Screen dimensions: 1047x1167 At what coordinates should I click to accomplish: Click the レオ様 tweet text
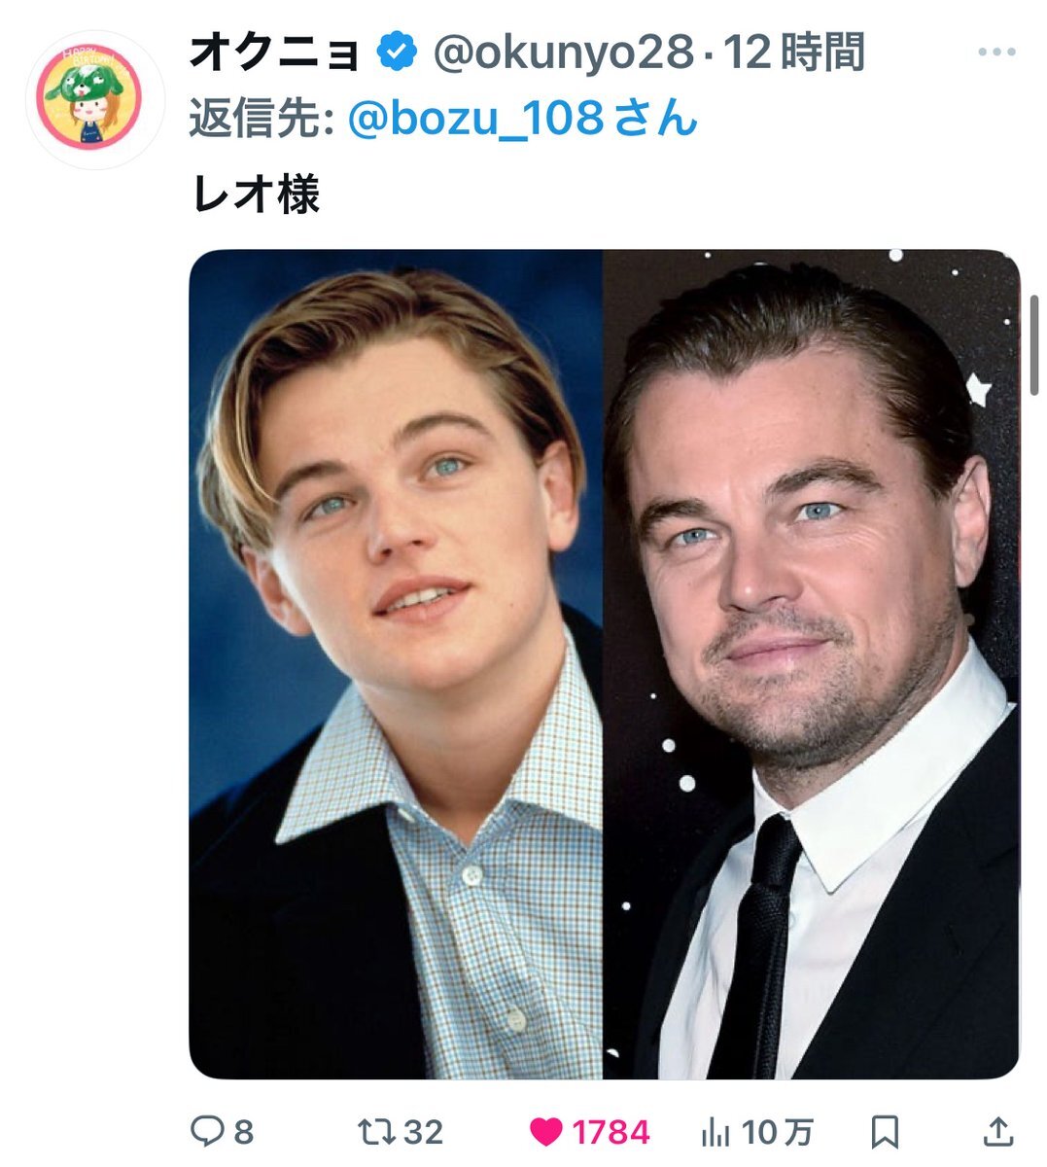[257, 194]
